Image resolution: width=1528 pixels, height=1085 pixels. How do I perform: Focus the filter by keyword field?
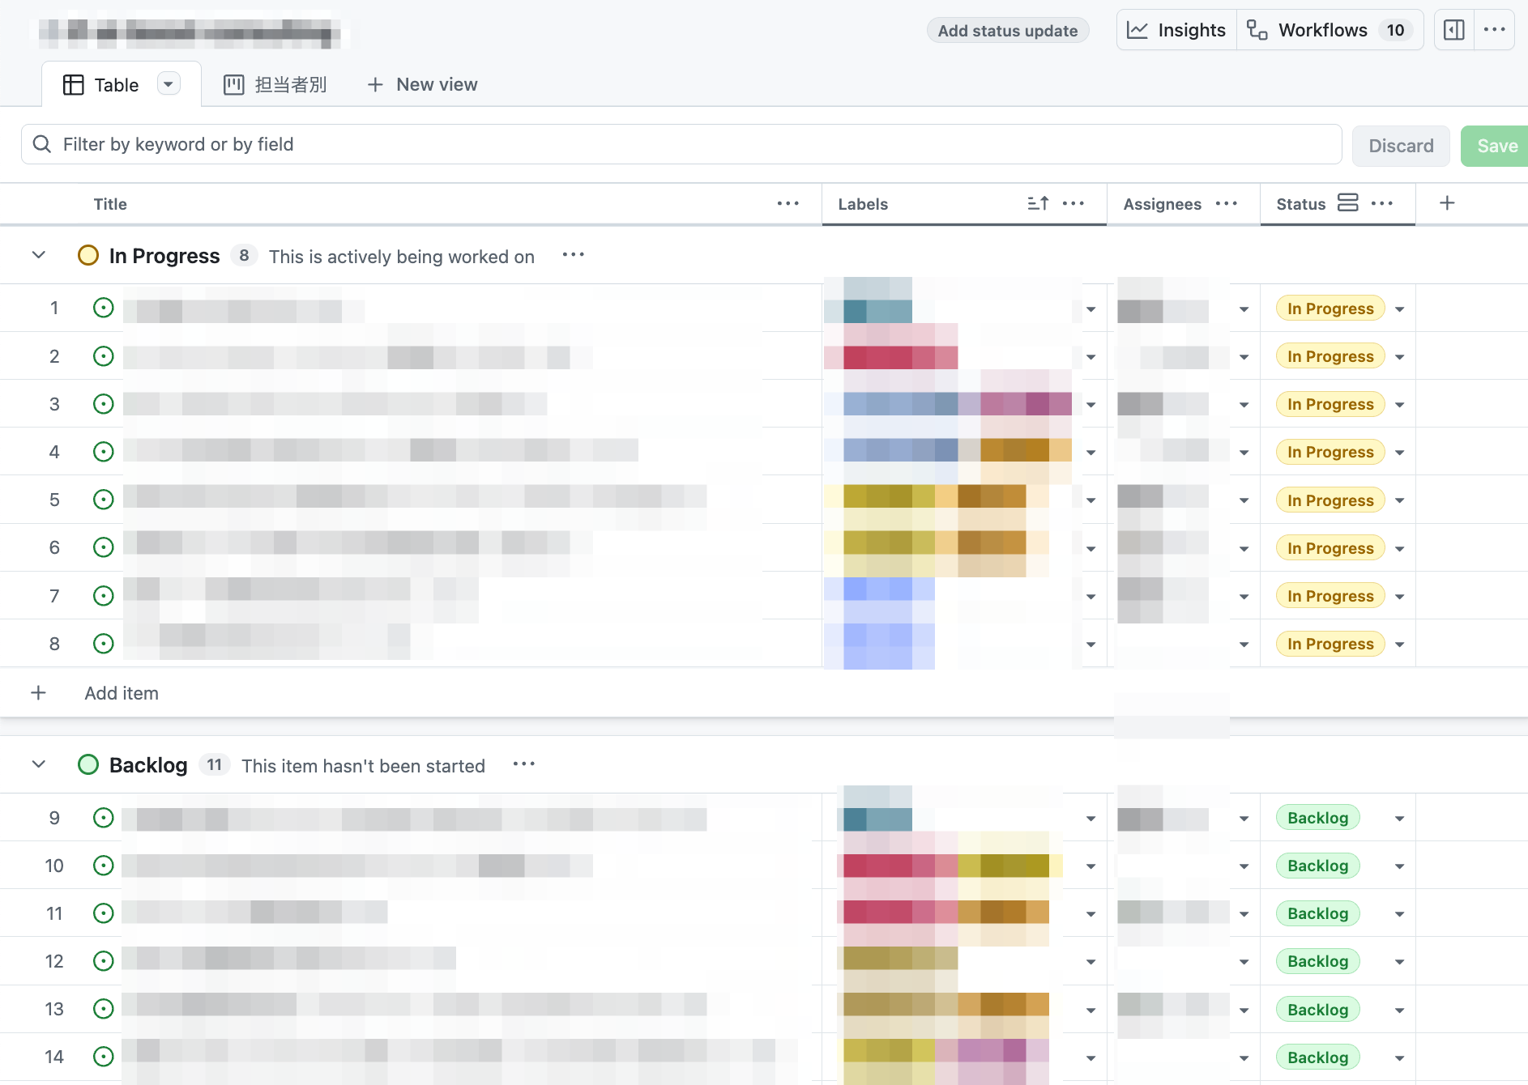(x=681, y=144)
